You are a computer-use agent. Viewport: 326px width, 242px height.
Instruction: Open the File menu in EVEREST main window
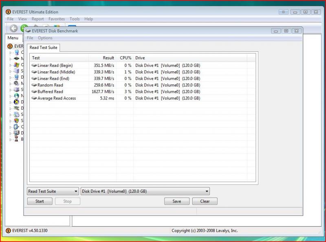tap(10, 19)
